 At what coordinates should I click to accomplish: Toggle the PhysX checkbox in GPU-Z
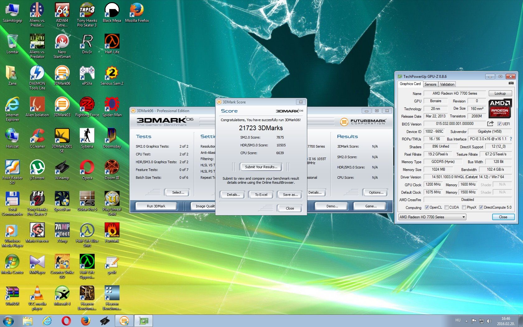464,207
